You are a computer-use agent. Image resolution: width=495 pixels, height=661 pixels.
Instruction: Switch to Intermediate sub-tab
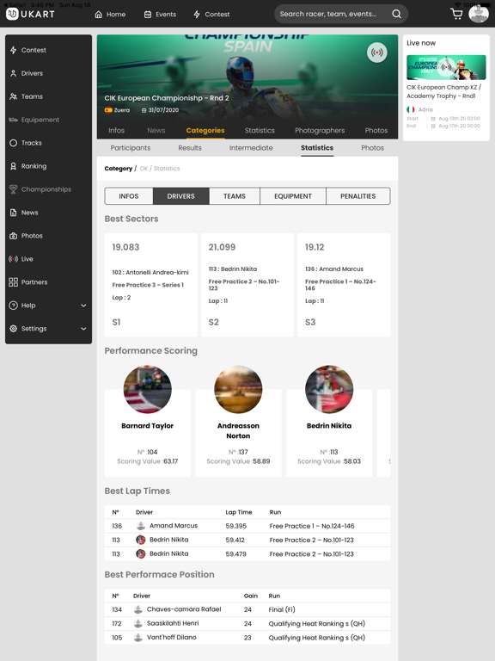pyautogui.click(x=251, y=147)
